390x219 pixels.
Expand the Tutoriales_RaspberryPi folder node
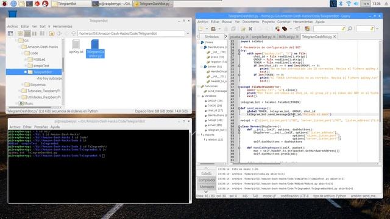click(19, 91)
